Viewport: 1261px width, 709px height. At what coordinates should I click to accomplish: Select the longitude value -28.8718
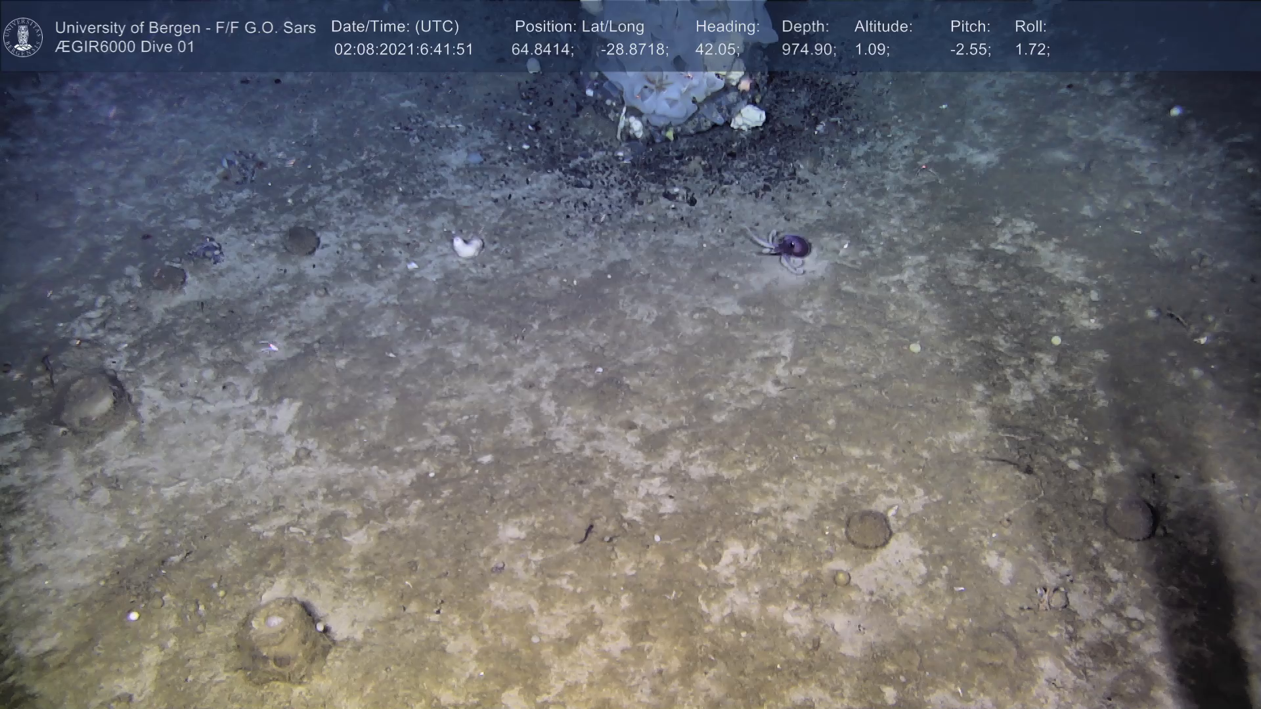point(634,50)
